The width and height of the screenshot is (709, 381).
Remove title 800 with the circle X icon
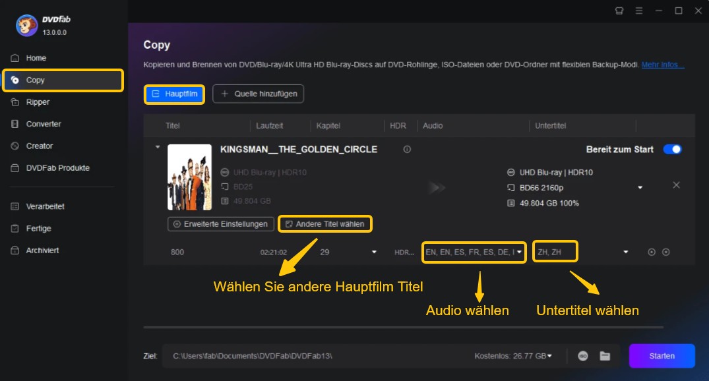coord(666,252)
